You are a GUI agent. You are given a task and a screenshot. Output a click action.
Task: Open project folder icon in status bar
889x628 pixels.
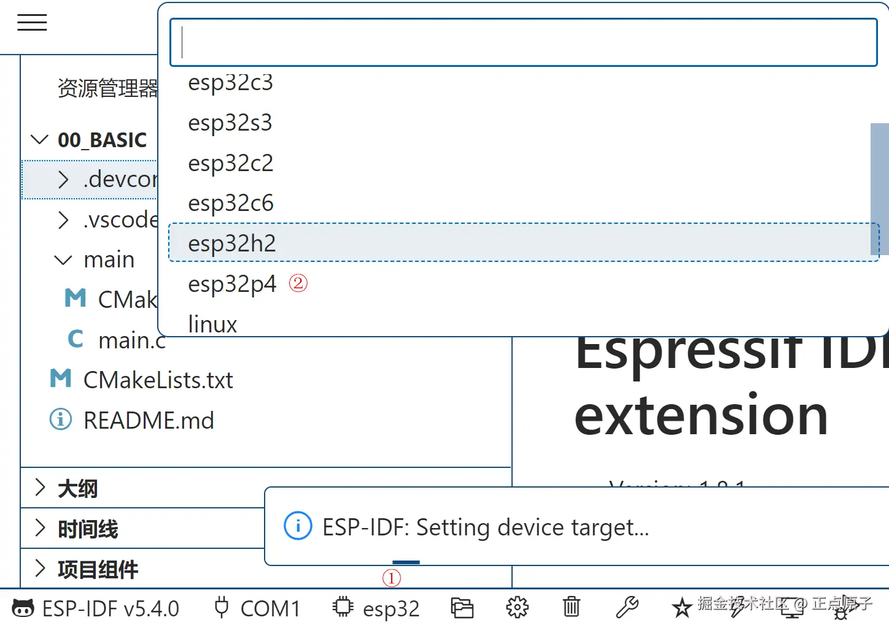[x=462, y=608]
